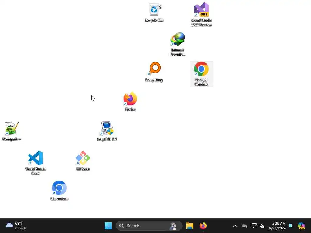Screen dimensions: 311x233
Task: Select the Google Chrome desktop shortcut
Action: tap(201, 74)
